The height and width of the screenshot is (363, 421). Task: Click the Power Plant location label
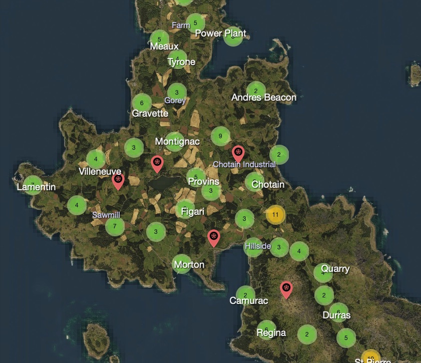tap(220, 33)
